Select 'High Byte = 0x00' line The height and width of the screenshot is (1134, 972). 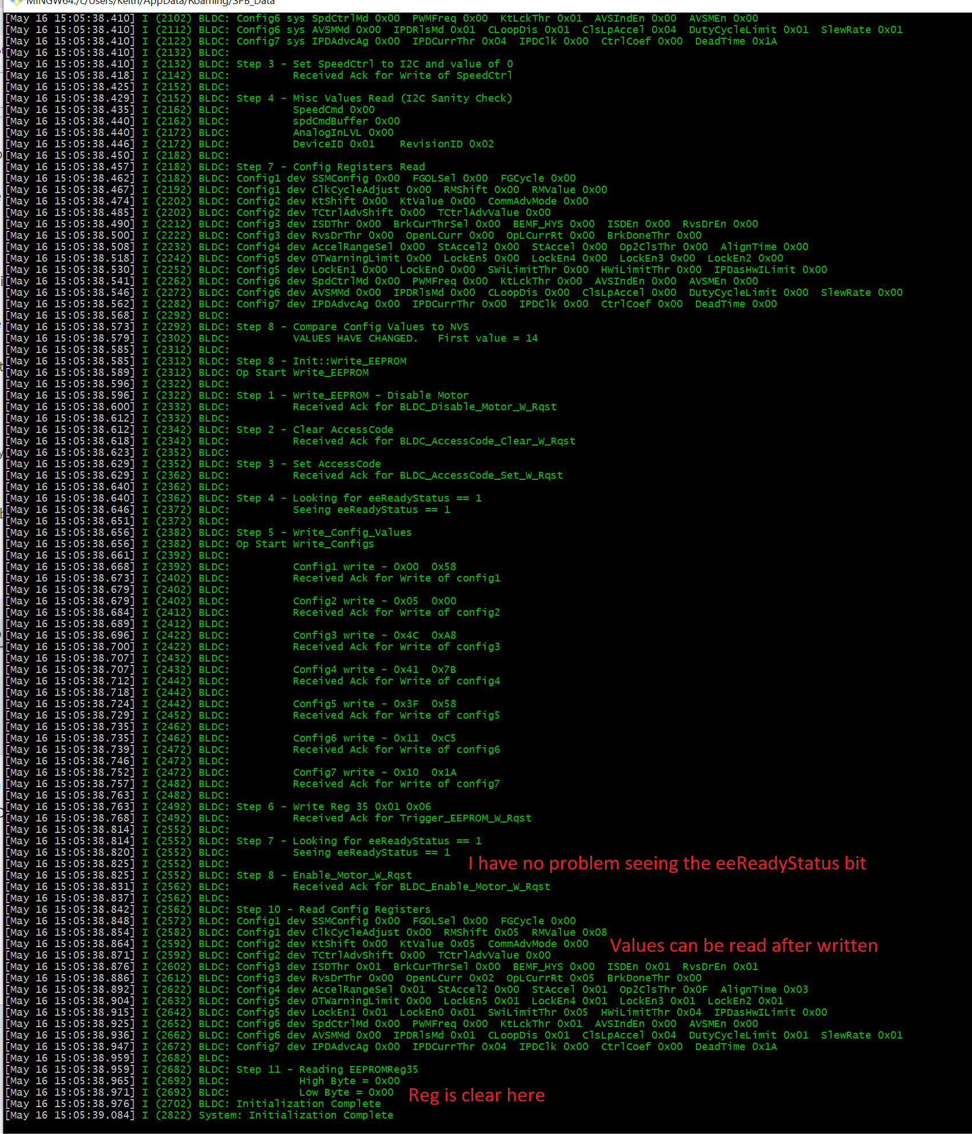(349, 1081)
